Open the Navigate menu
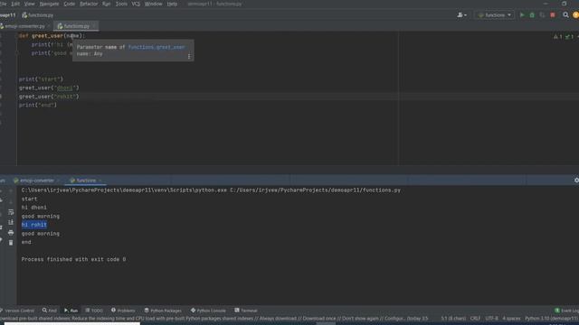Viewport: 579px width, 325px height. click(49, 4)
